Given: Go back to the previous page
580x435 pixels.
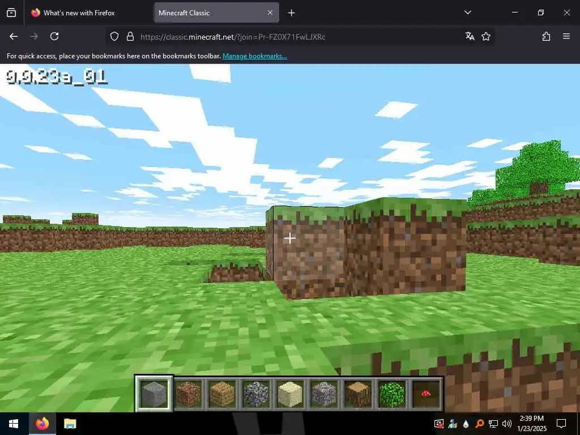Looking at the screenshot, I should pyautogui.click(x=14, y=36).
